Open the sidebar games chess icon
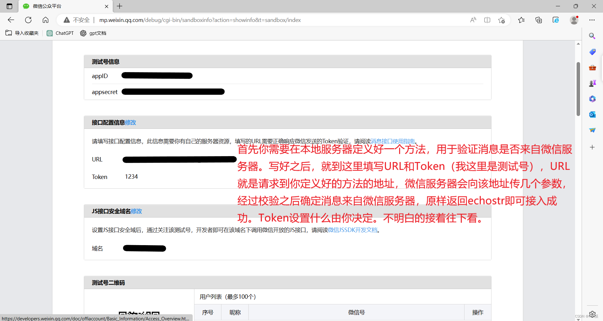This screenshot has width=603, height=321. point(592,83)
